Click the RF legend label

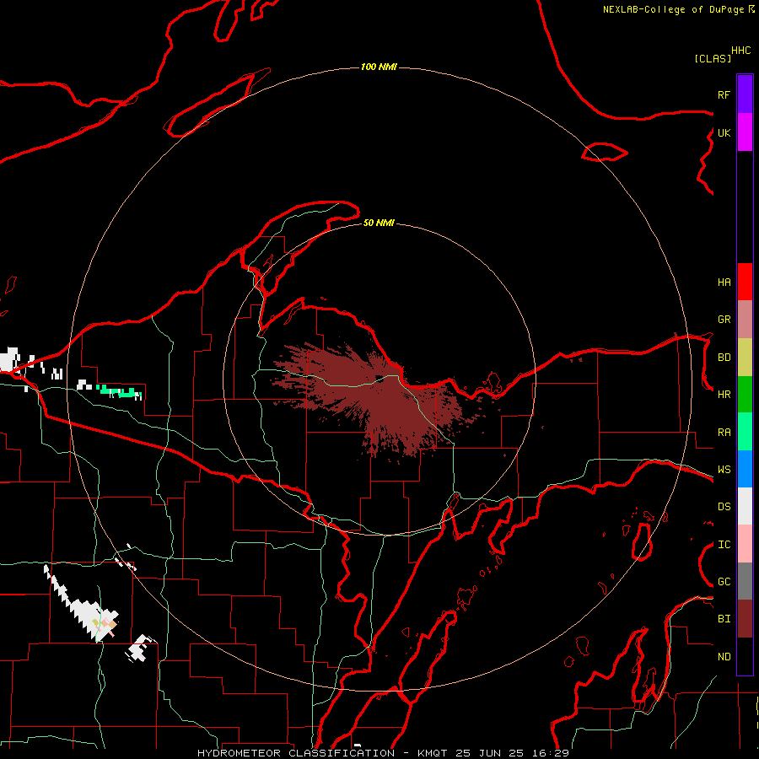coord(724,94)
